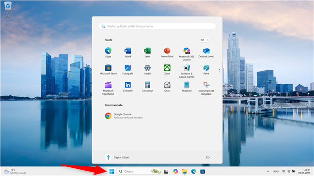Open Task View on the taskbar
Screen dimensions: 314x176
pyautogui.click(x=166, y=172)
